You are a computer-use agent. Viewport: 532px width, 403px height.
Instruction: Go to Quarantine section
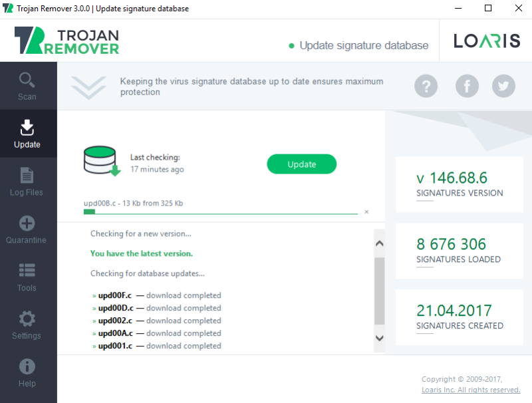pos(27,229)
